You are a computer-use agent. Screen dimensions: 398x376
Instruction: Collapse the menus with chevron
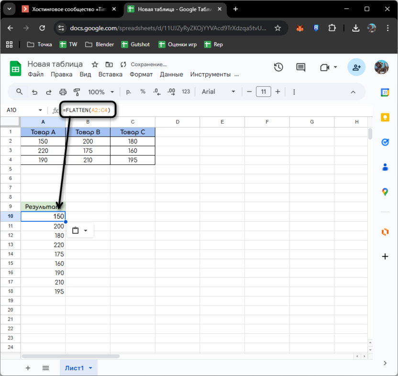coord(353,92)
